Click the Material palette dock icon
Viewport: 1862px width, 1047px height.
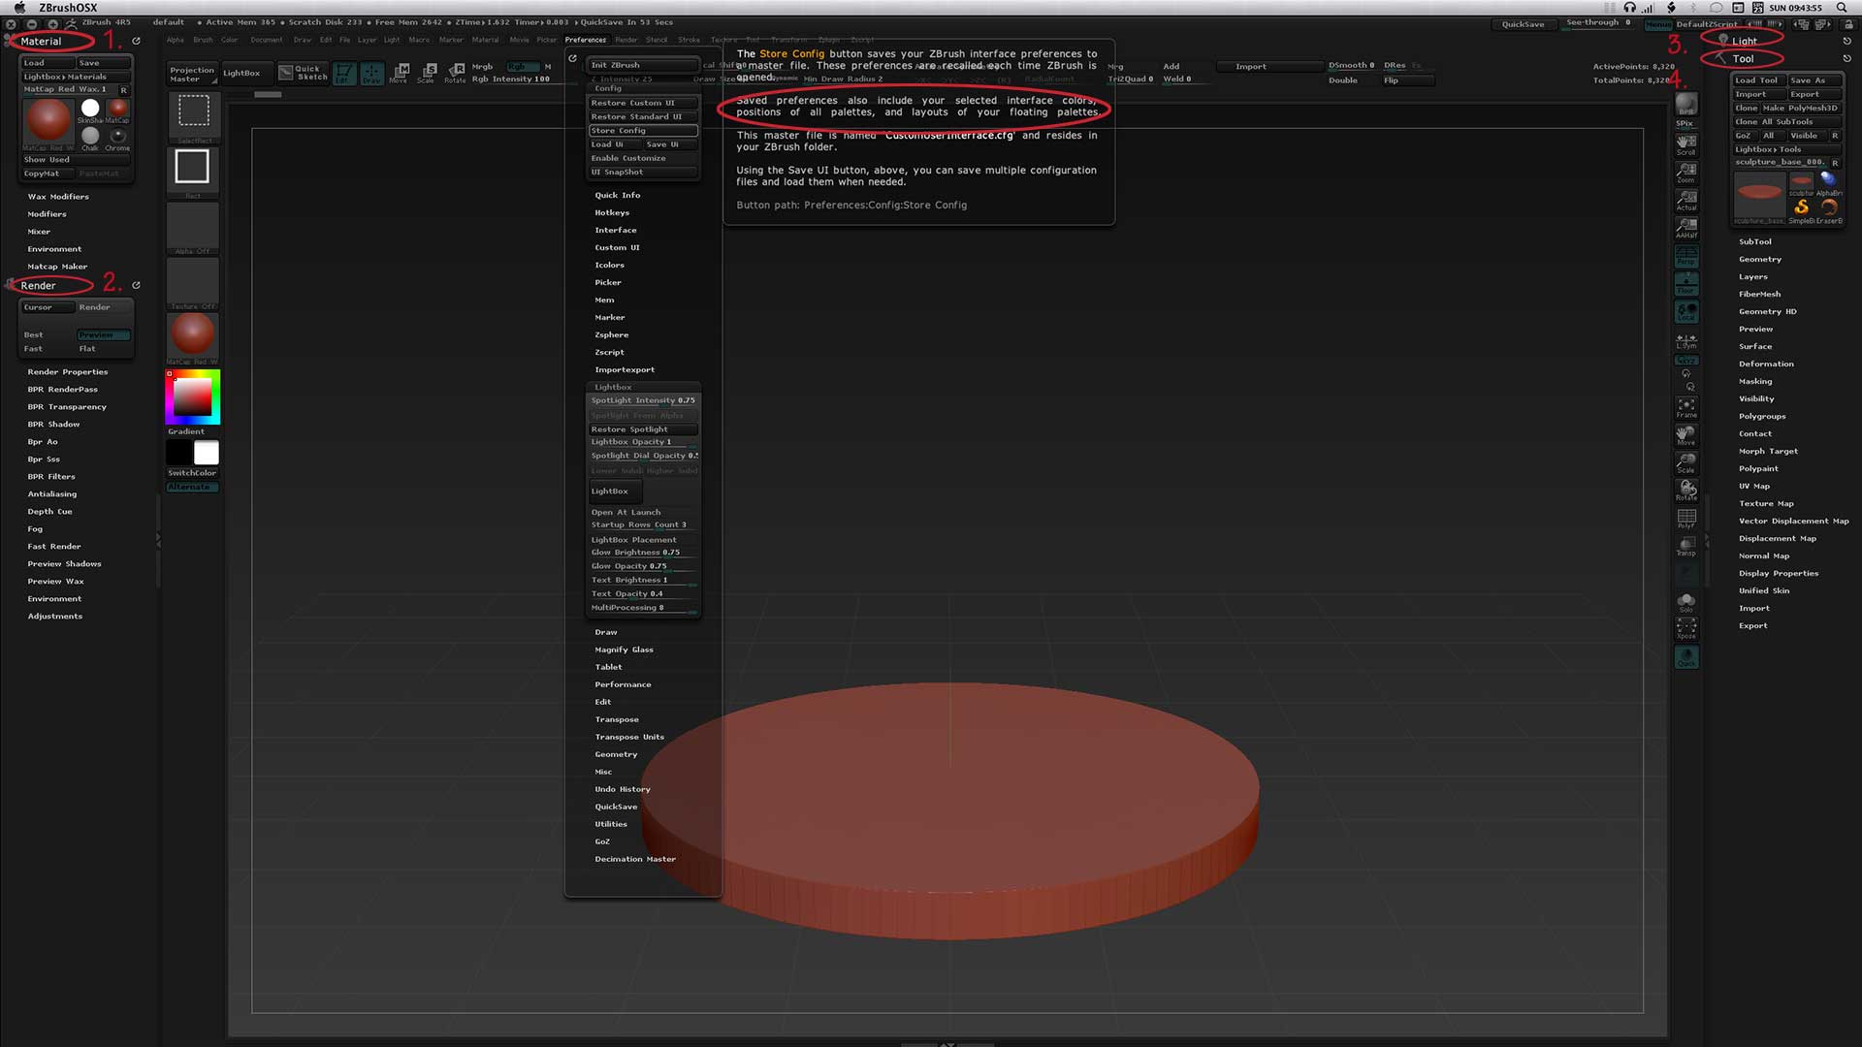click(x=136, y=42)
